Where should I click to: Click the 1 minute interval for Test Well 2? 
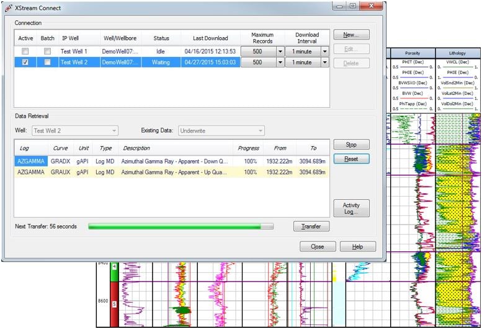tap(303, 63)
